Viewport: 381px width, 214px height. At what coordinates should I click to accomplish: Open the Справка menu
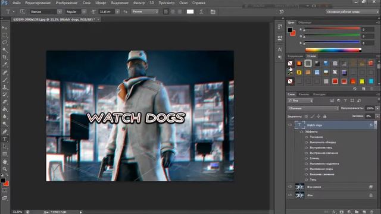[x=199, y=3]
